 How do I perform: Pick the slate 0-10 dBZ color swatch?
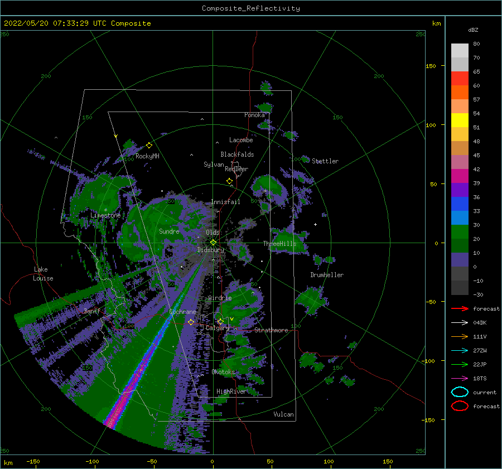pos(460,260)
